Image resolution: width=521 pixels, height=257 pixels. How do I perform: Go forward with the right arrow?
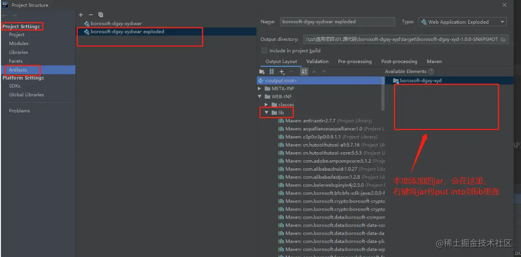(x=14, y=16)
